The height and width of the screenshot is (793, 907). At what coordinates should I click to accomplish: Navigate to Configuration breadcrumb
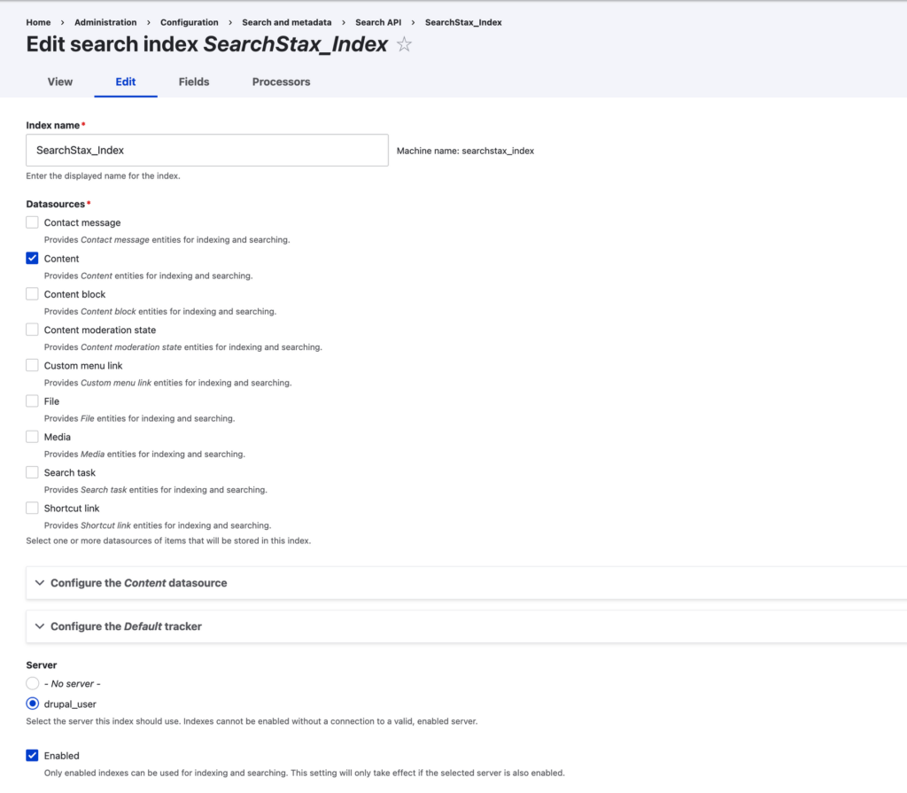tap(190, 22)
